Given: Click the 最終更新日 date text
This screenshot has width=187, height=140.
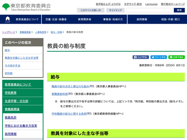Looking at the screenshot, I should pyautogui.click(x=162, y=65).
